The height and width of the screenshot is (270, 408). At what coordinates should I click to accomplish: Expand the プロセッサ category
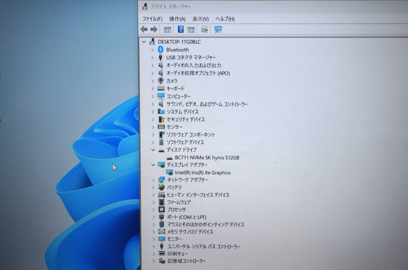(153, 210)
